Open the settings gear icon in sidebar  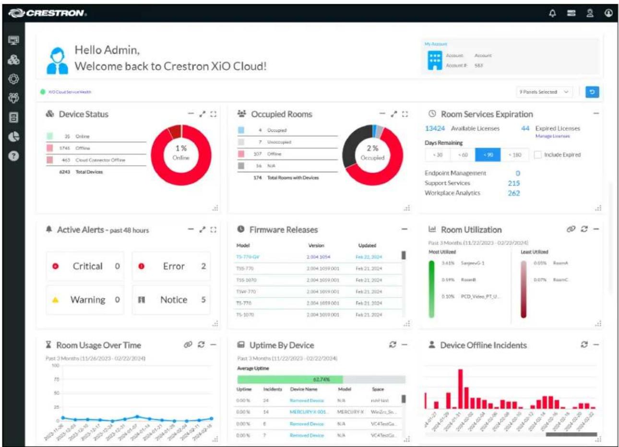point(13,79)
